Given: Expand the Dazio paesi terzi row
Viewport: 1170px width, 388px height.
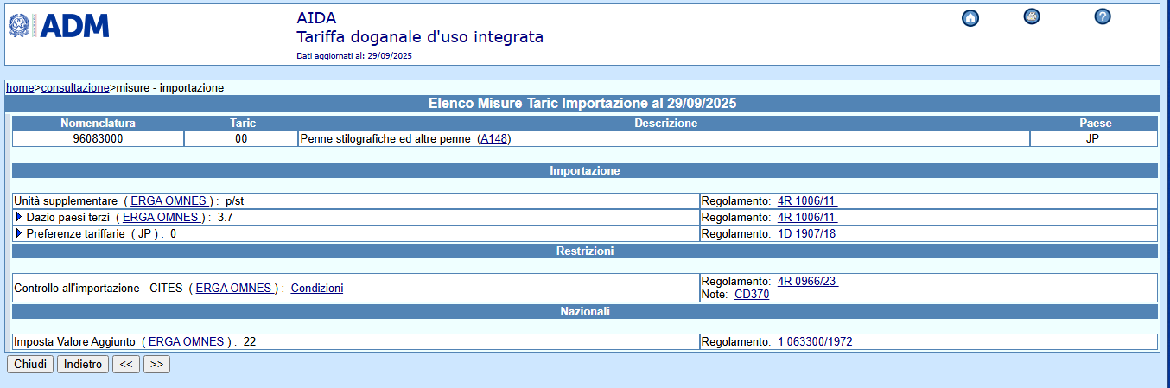Looking at the screenshot, I should coord(19,217).
